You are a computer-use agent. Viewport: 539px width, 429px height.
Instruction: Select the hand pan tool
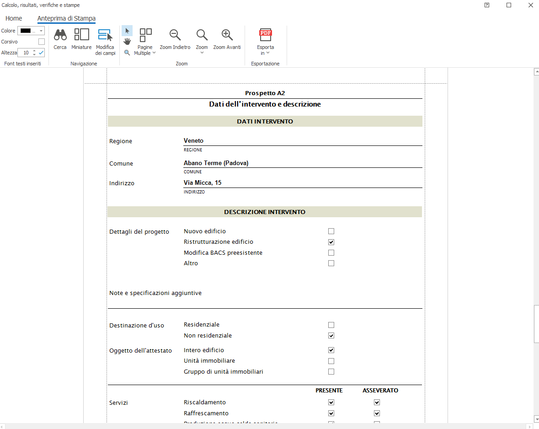click(127, 42)
